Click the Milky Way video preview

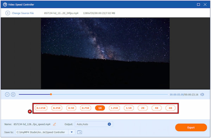(105, 54)
